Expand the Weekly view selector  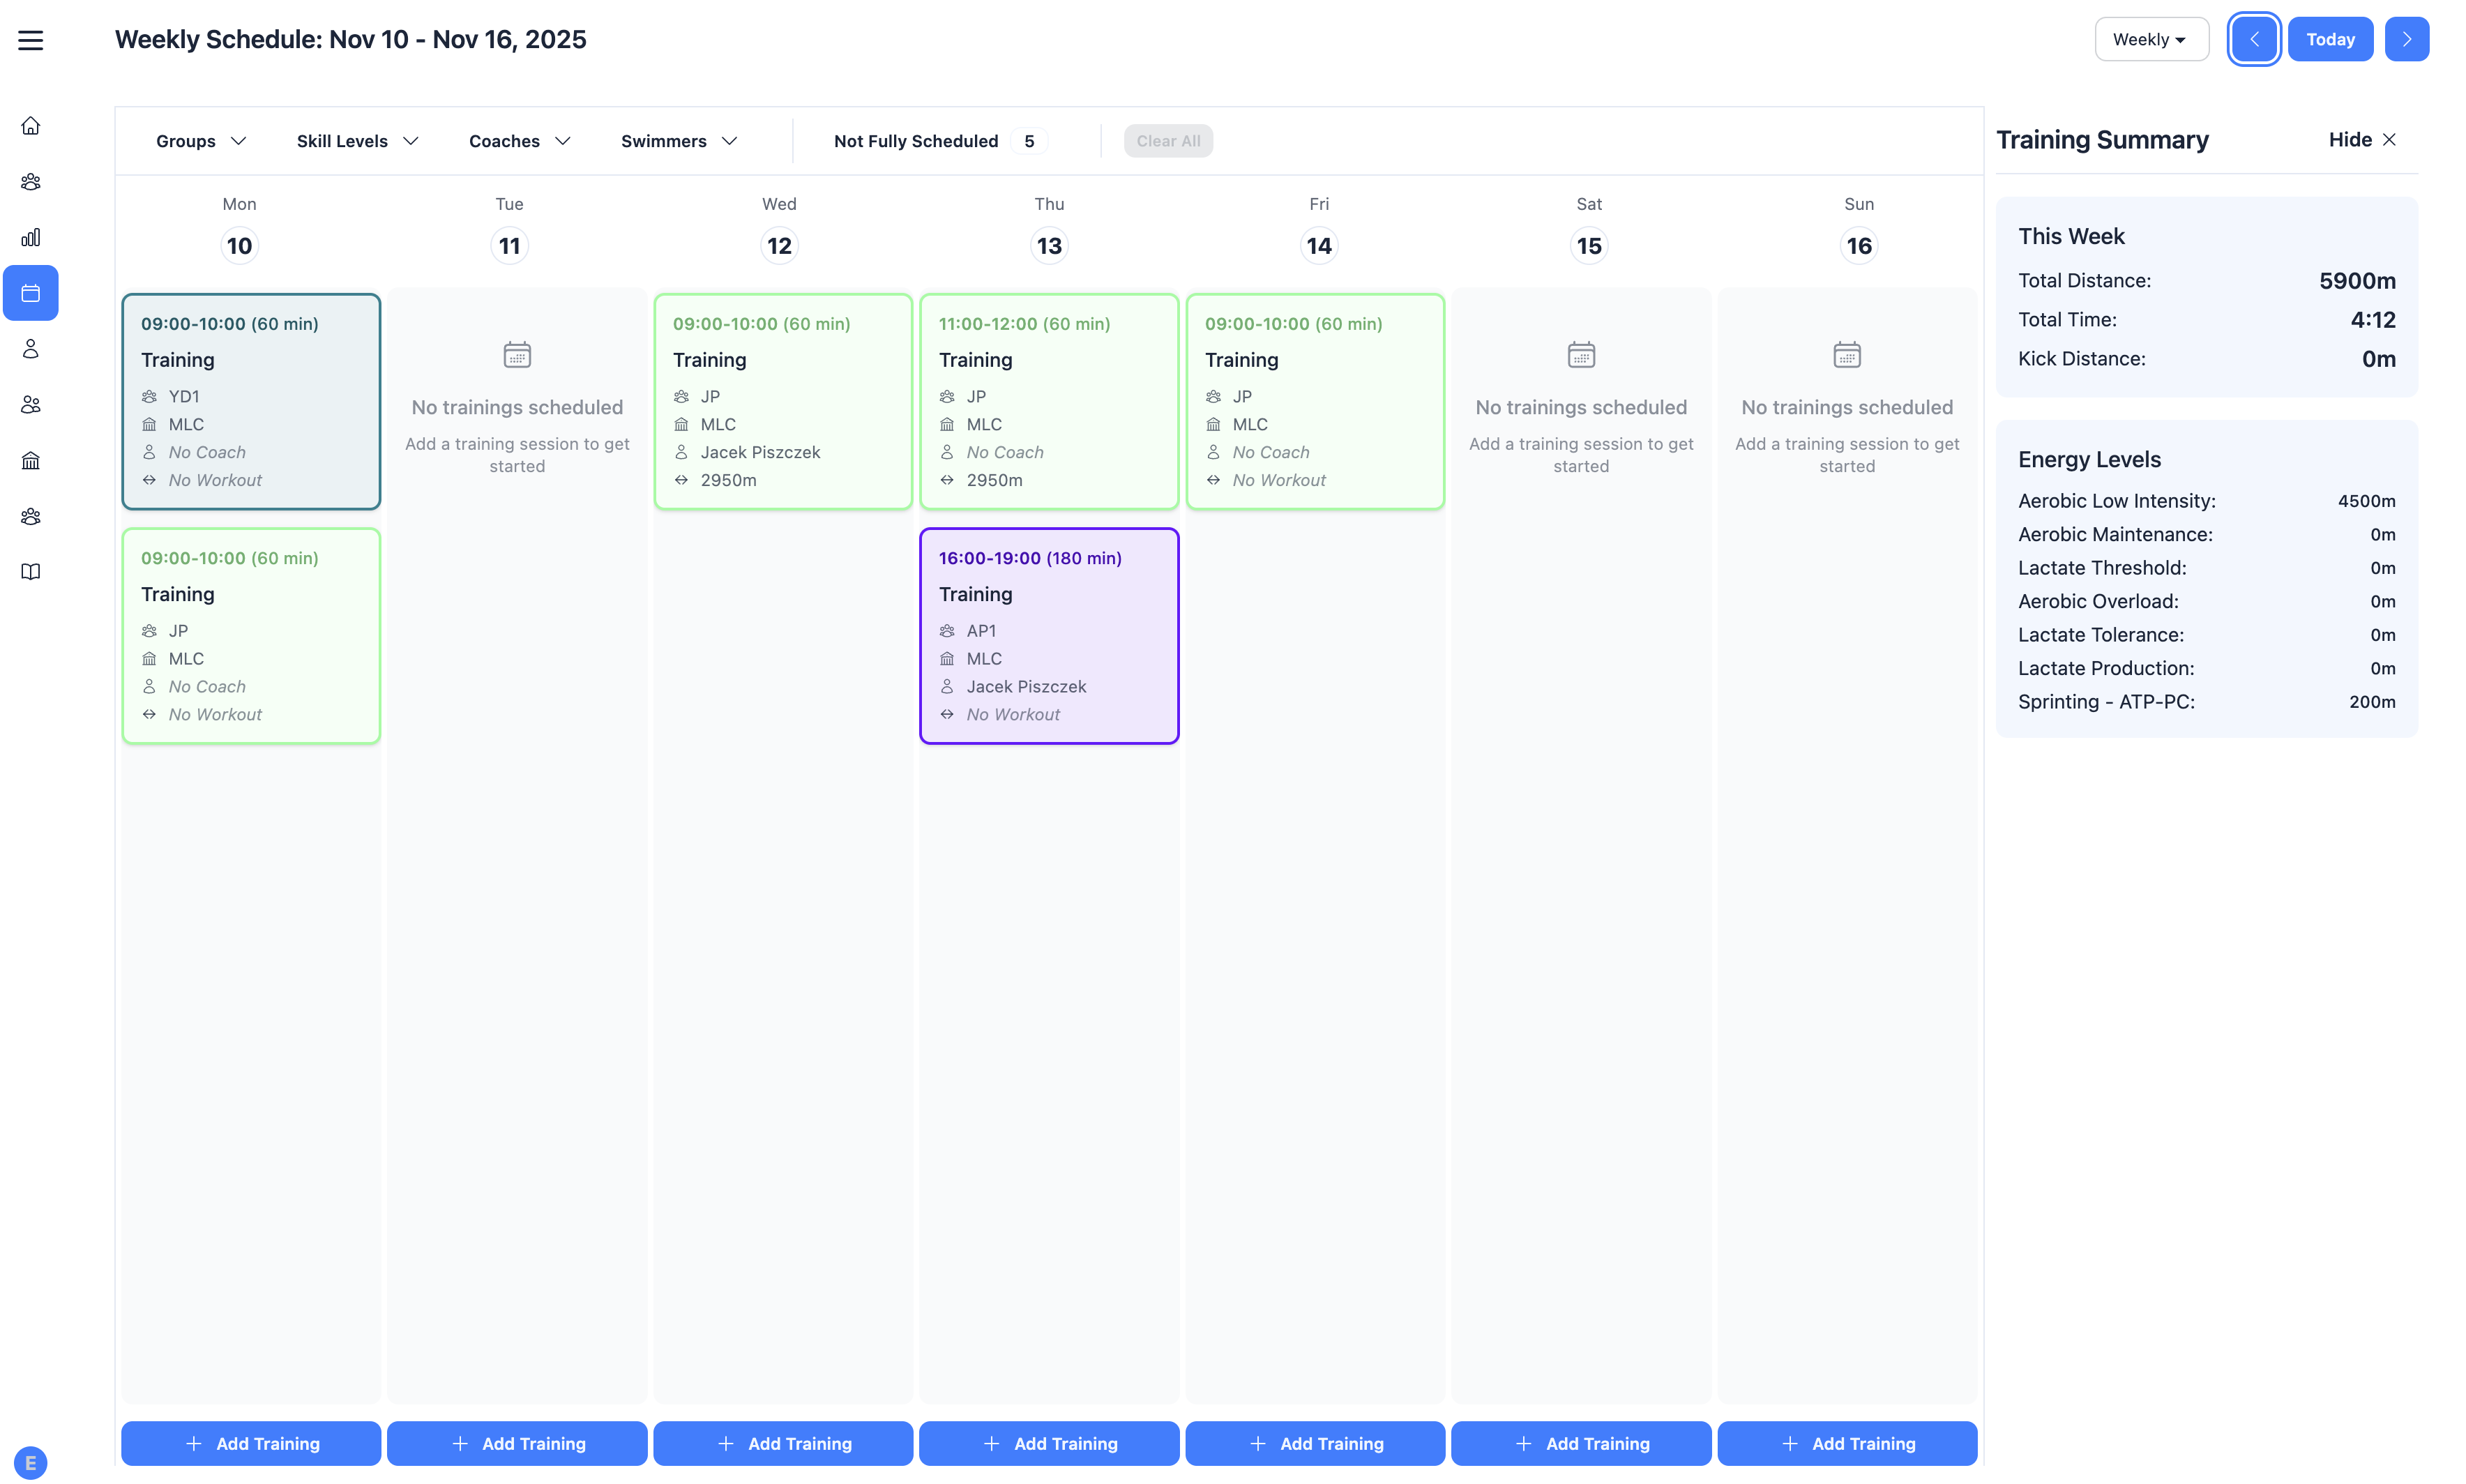[2152, 39]
